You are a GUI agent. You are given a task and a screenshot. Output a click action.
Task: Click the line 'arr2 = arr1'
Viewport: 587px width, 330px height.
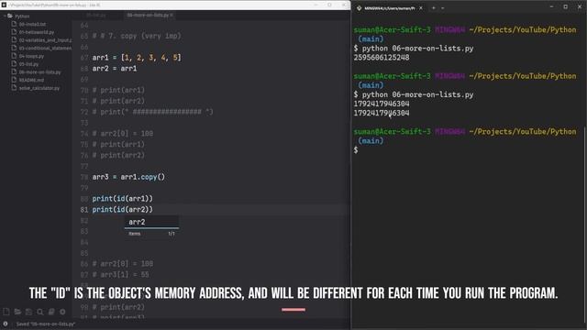click(115, 69)
